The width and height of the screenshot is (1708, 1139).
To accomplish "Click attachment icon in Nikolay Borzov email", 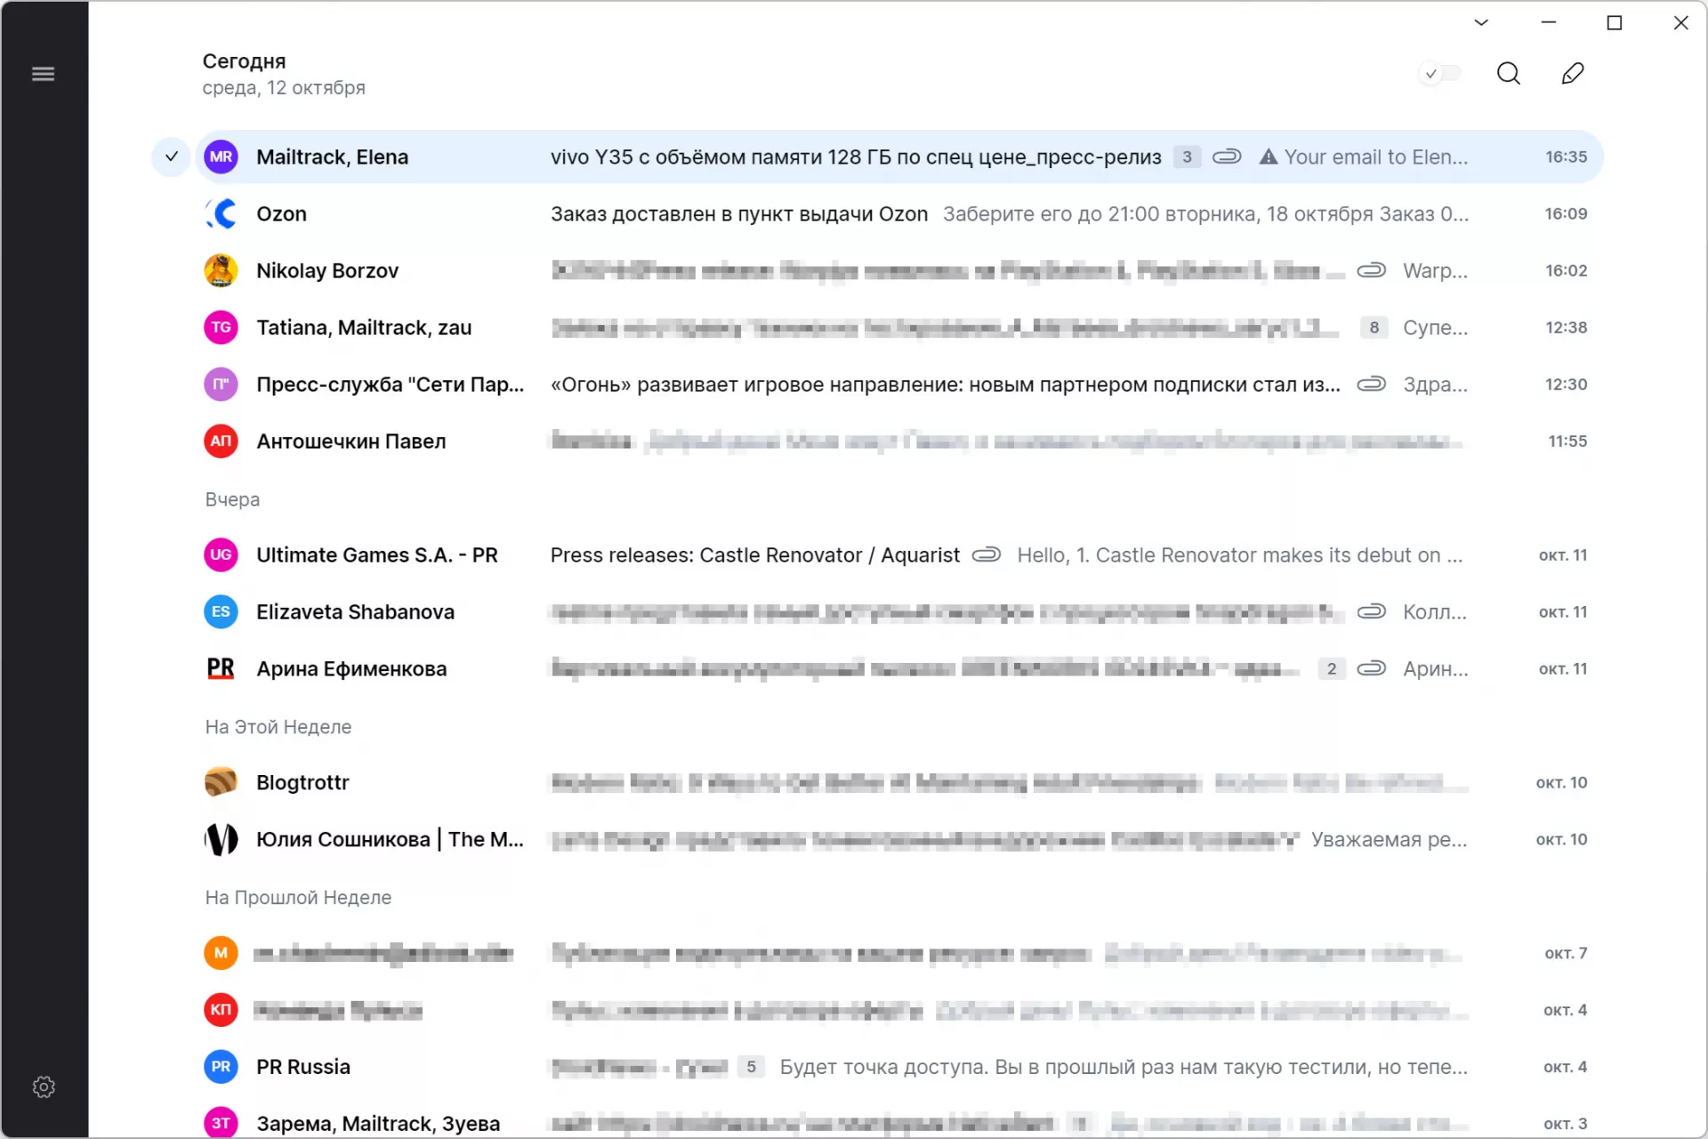I will point(1371,271).
